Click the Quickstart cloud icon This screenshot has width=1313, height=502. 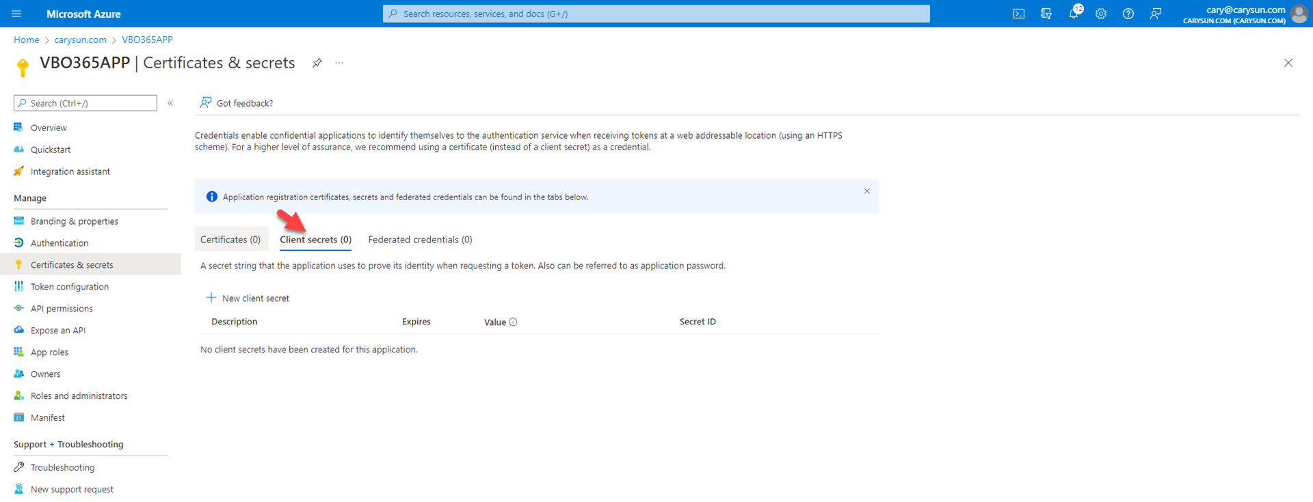[18, 150]
